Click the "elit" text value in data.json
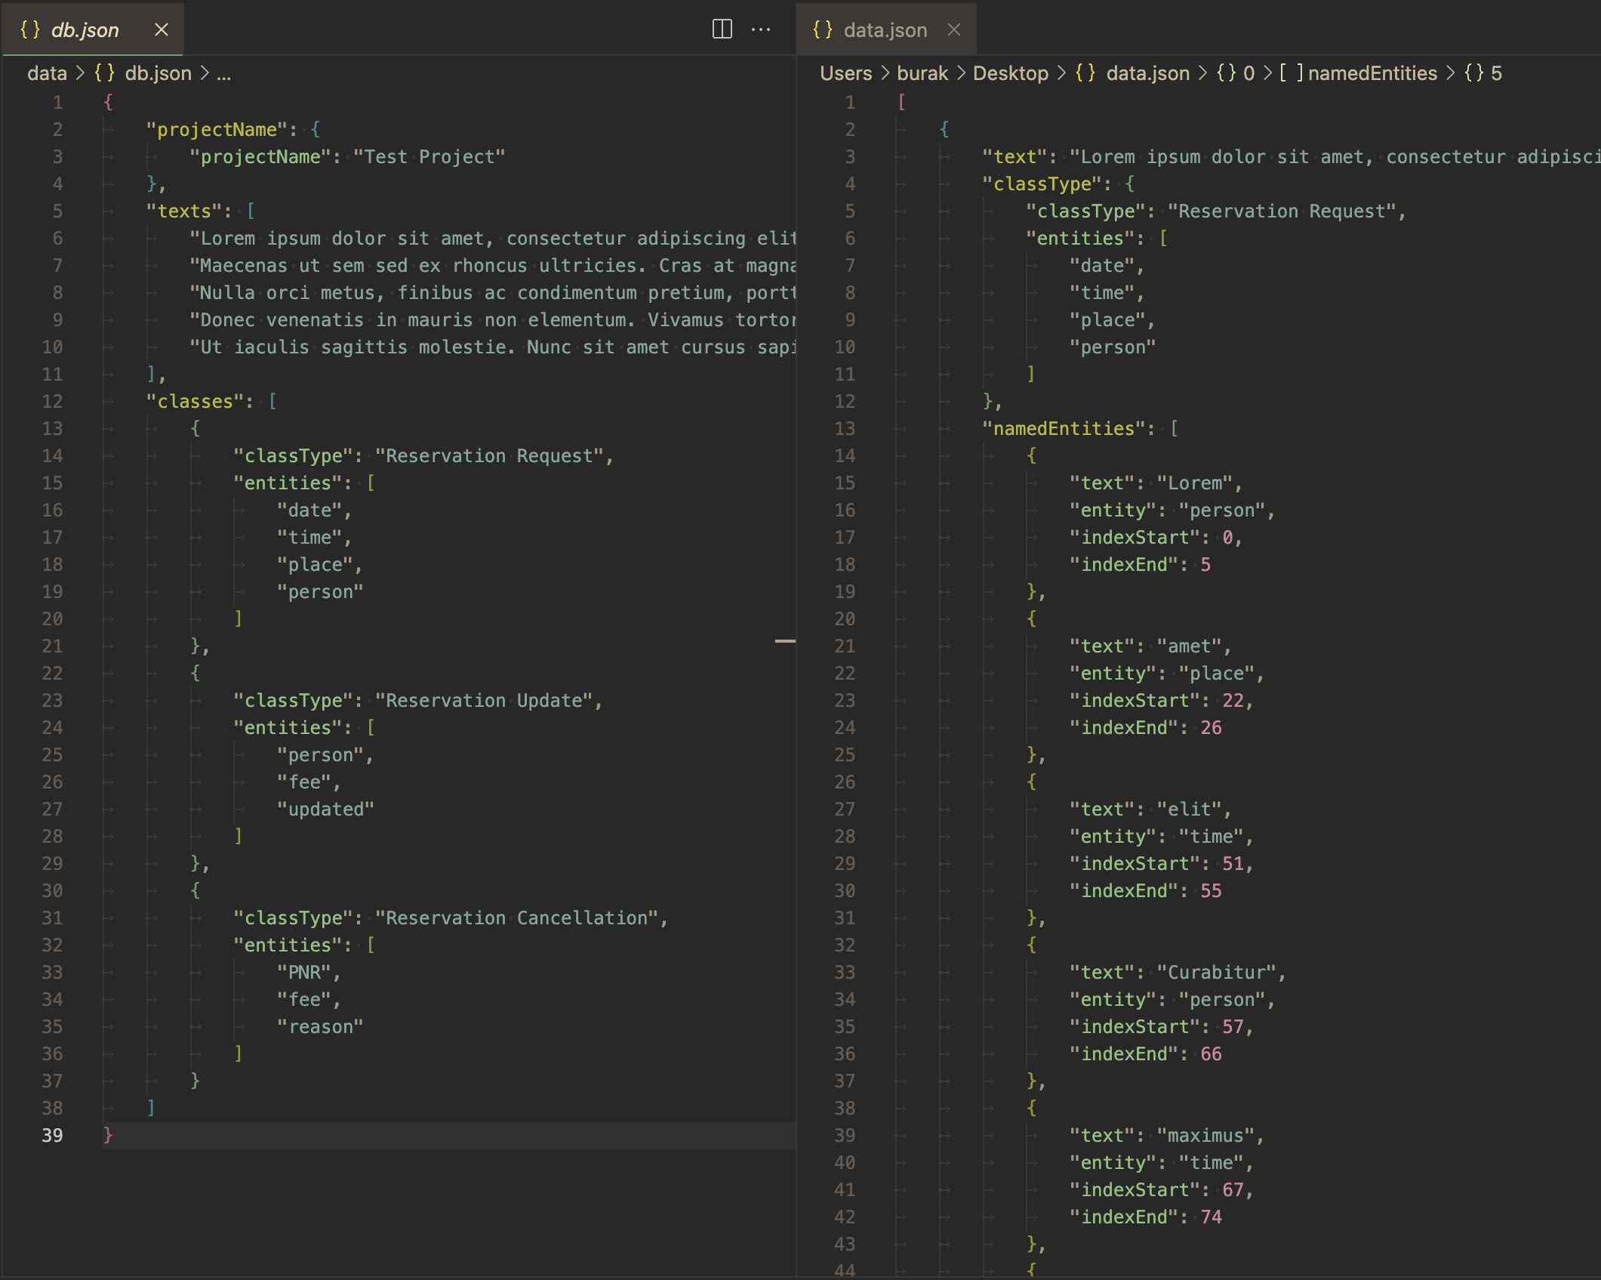Viewport: 1601px width, 1280px height. click(1189, 809)
